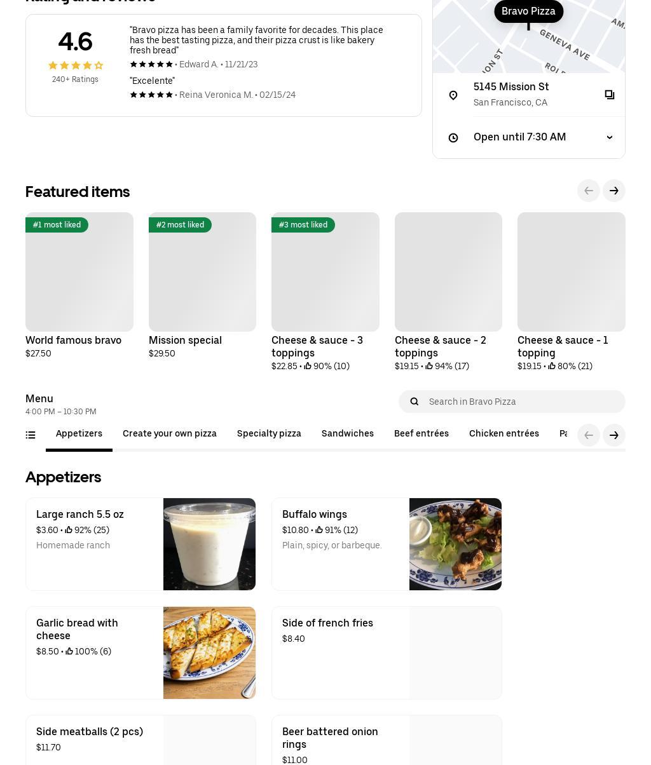This screenshot has width=651, height=765.
Task: Click the location pin icon
Action: pos(453,95)
